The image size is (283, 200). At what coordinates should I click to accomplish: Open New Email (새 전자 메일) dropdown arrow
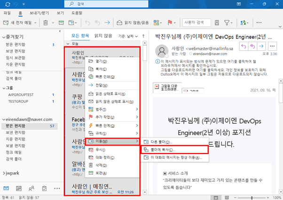point(35,23)
